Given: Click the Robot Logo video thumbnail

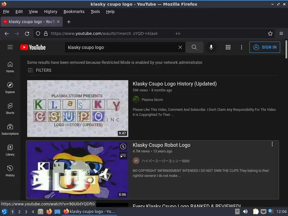Looking at the screenshot, I should click(x=78, y=170).
